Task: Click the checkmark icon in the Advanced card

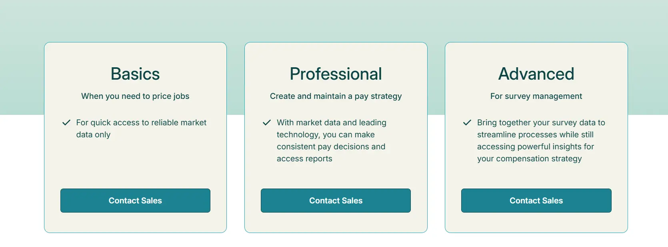Action: (467, 122)
